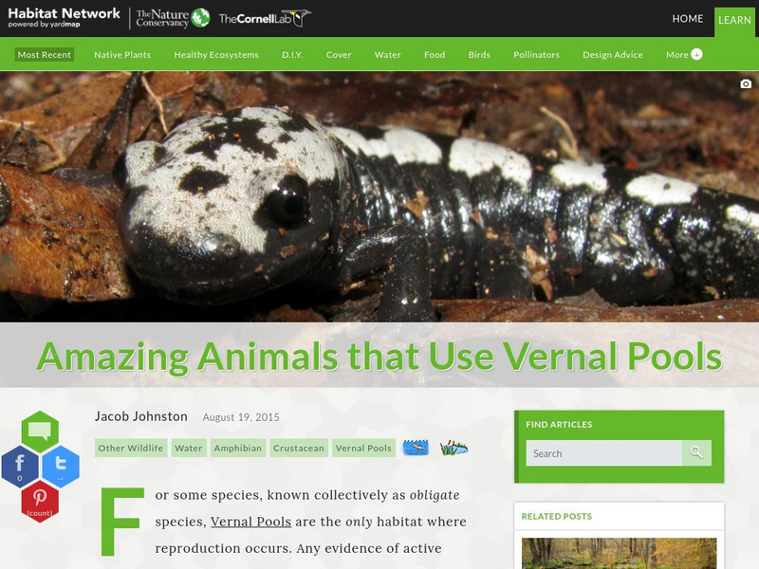Open the related post thumbnail
Viewport: 759px width, 569px height.
619,553
